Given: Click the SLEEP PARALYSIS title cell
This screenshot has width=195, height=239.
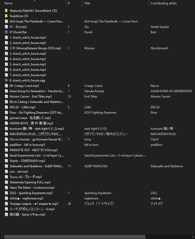Looking at the screenshot, I should (x=96, y=166).
